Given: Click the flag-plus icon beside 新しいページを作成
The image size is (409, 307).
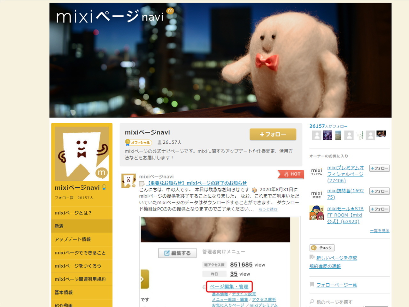Looking at the screenshot, I should point(312,257).
